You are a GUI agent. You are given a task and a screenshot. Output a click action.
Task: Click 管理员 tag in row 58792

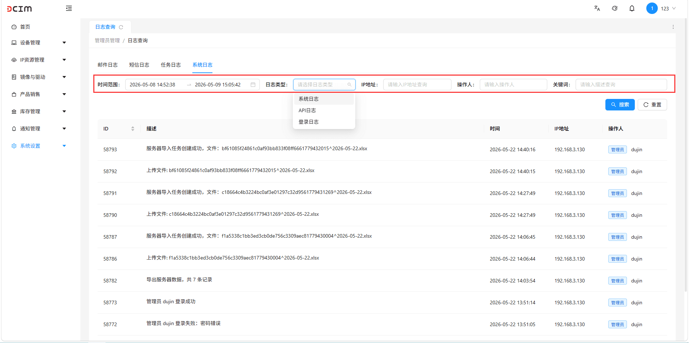click(618, 171)
